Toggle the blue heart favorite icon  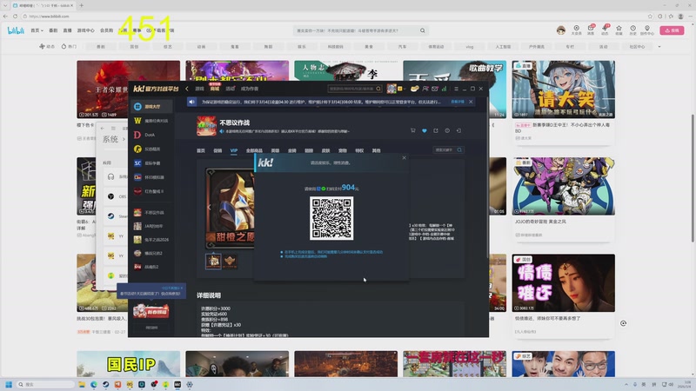pos(425,131)
